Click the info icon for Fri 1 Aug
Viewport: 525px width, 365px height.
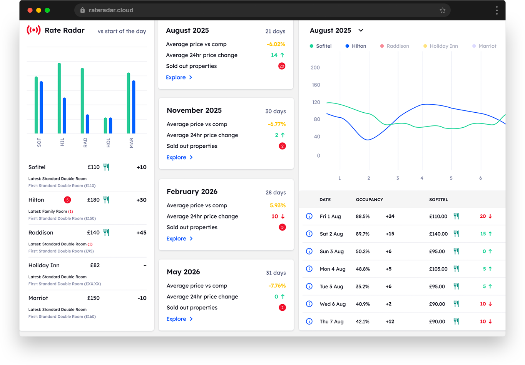[309, 216]
